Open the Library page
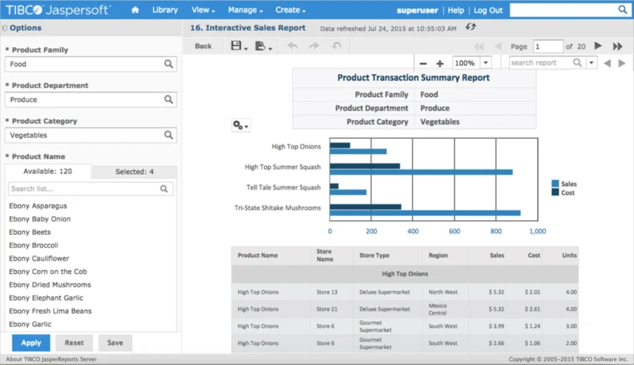This screenshot has height=365, width=634. pos(165,10)
